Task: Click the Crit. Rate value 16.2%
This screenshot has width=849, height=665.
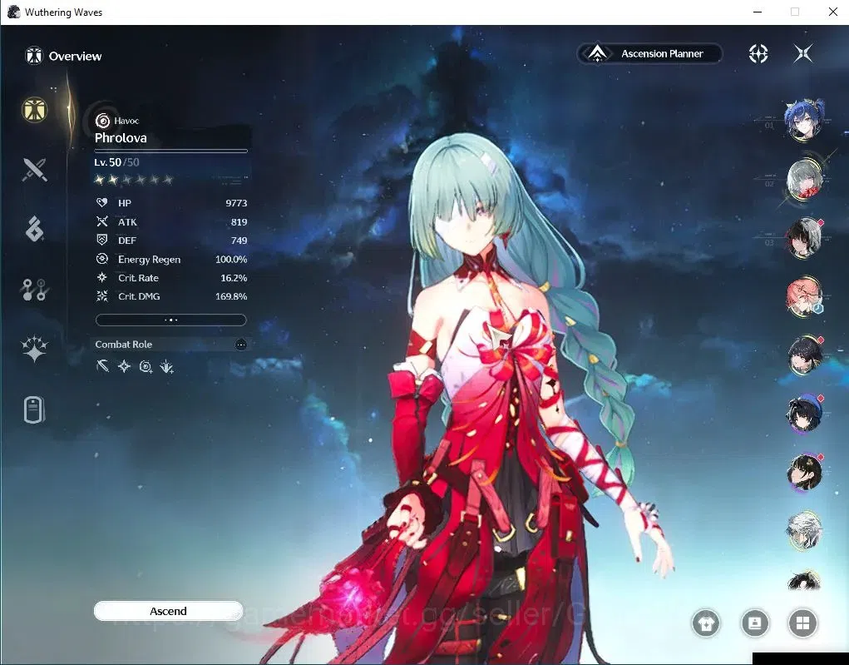Action: click(x=234, y=278)
